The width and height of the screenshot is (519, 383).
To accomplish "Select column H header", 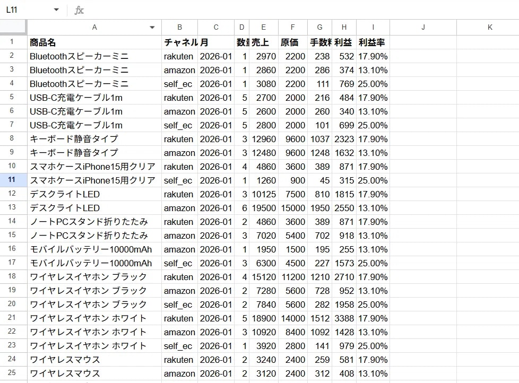I will pos(344,28).
